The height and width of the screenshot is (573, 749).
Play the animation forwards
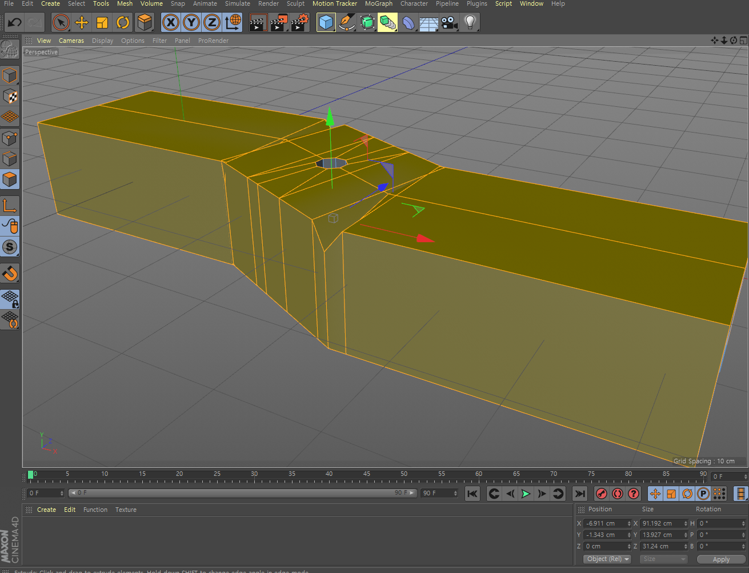pos(526,494)
